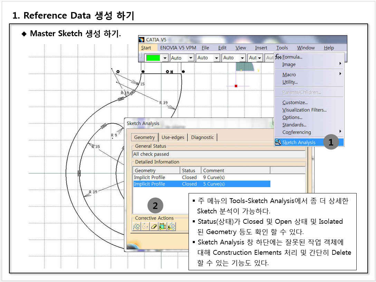Click the last Corrective Actions icon
Viewport: 376px width, 282px height.
(172, 226)
